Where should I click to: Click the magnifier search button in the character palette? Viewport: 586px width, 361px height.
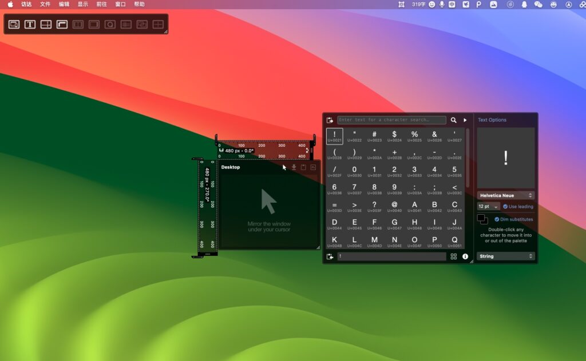[x=453, y=120]
